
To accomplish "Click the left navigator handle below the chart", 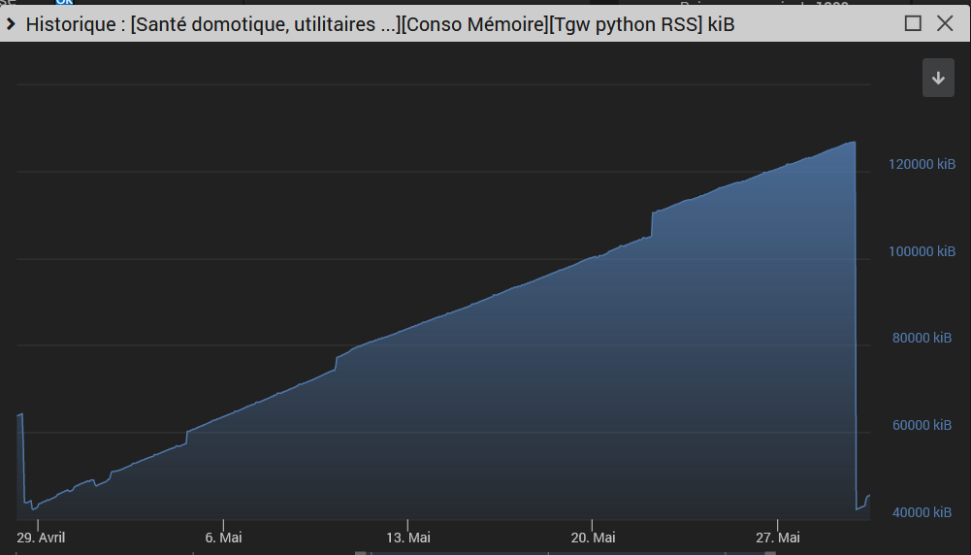I will 361,552.
